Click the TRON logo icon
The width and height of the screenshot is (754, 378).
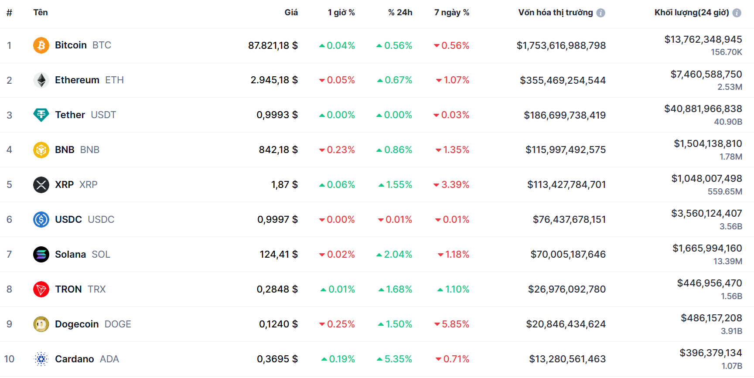pos(41,289)
